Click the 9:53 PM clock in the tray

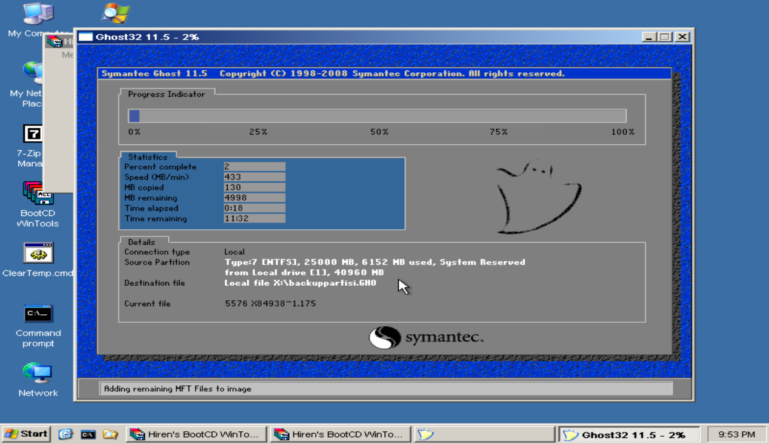tap(736, 434)
